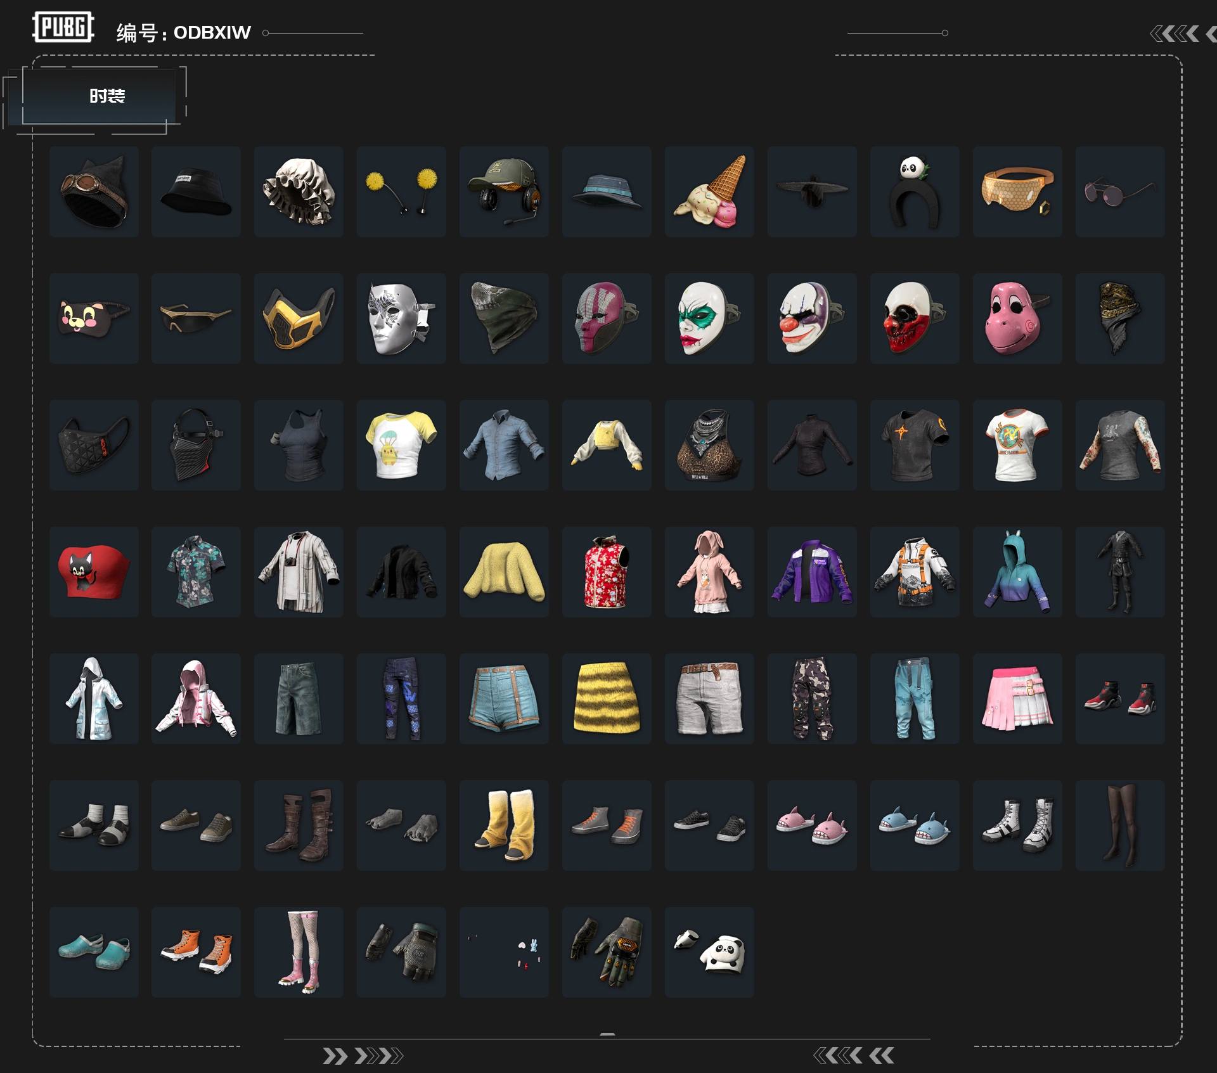The height and width of the screenshot is (1073, 1217).
Task: Select the panda glove item
Action: click(x=709, y=952)
